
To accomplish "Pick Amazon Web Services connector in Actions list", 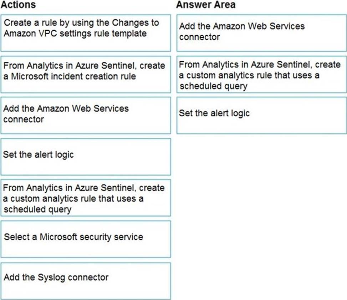I will point(86,115).
